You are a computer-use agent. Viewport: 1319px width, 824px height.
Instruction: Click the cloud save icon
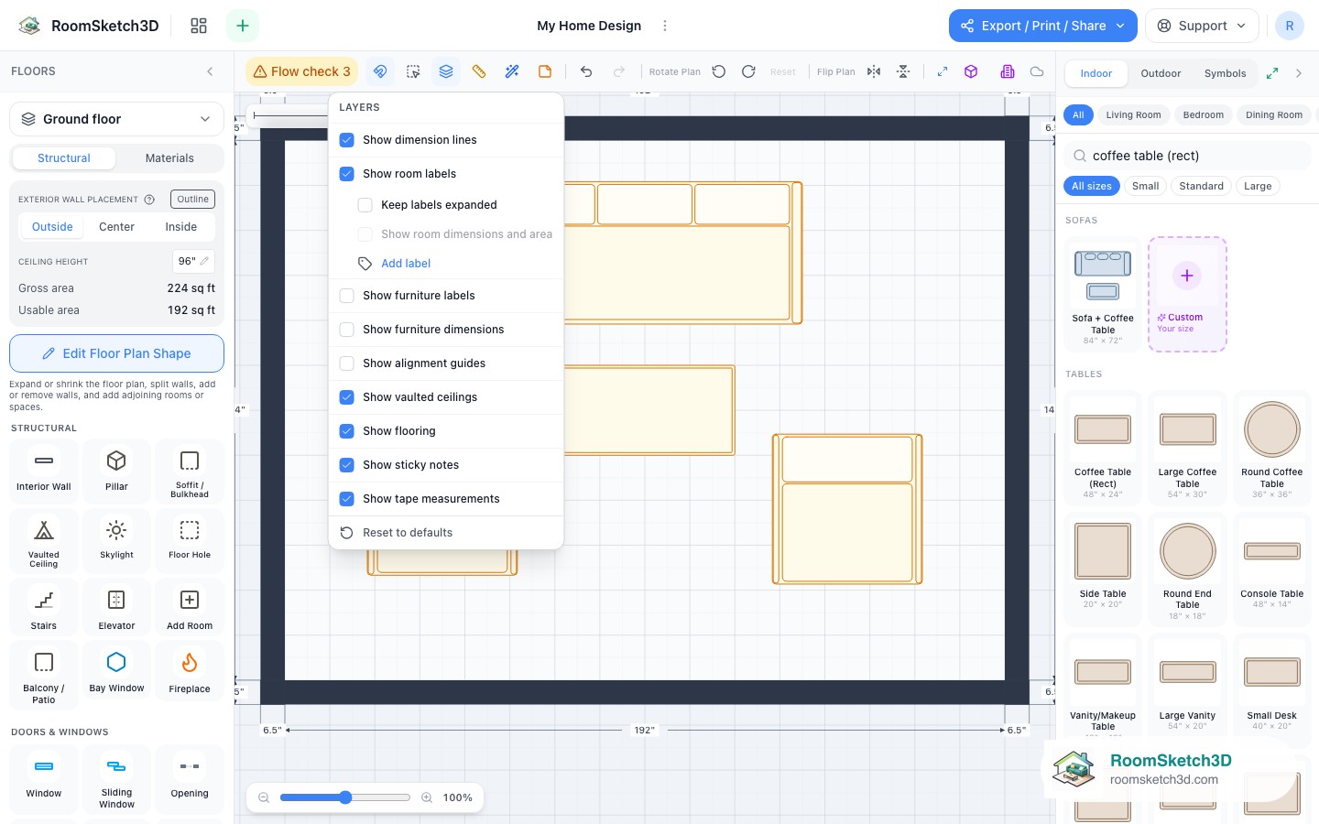pos(1037,71)
